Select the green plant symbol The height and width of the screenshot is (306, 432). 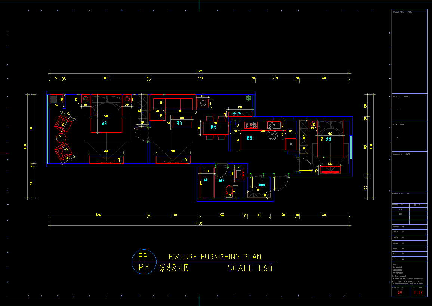tap(248, 98)
